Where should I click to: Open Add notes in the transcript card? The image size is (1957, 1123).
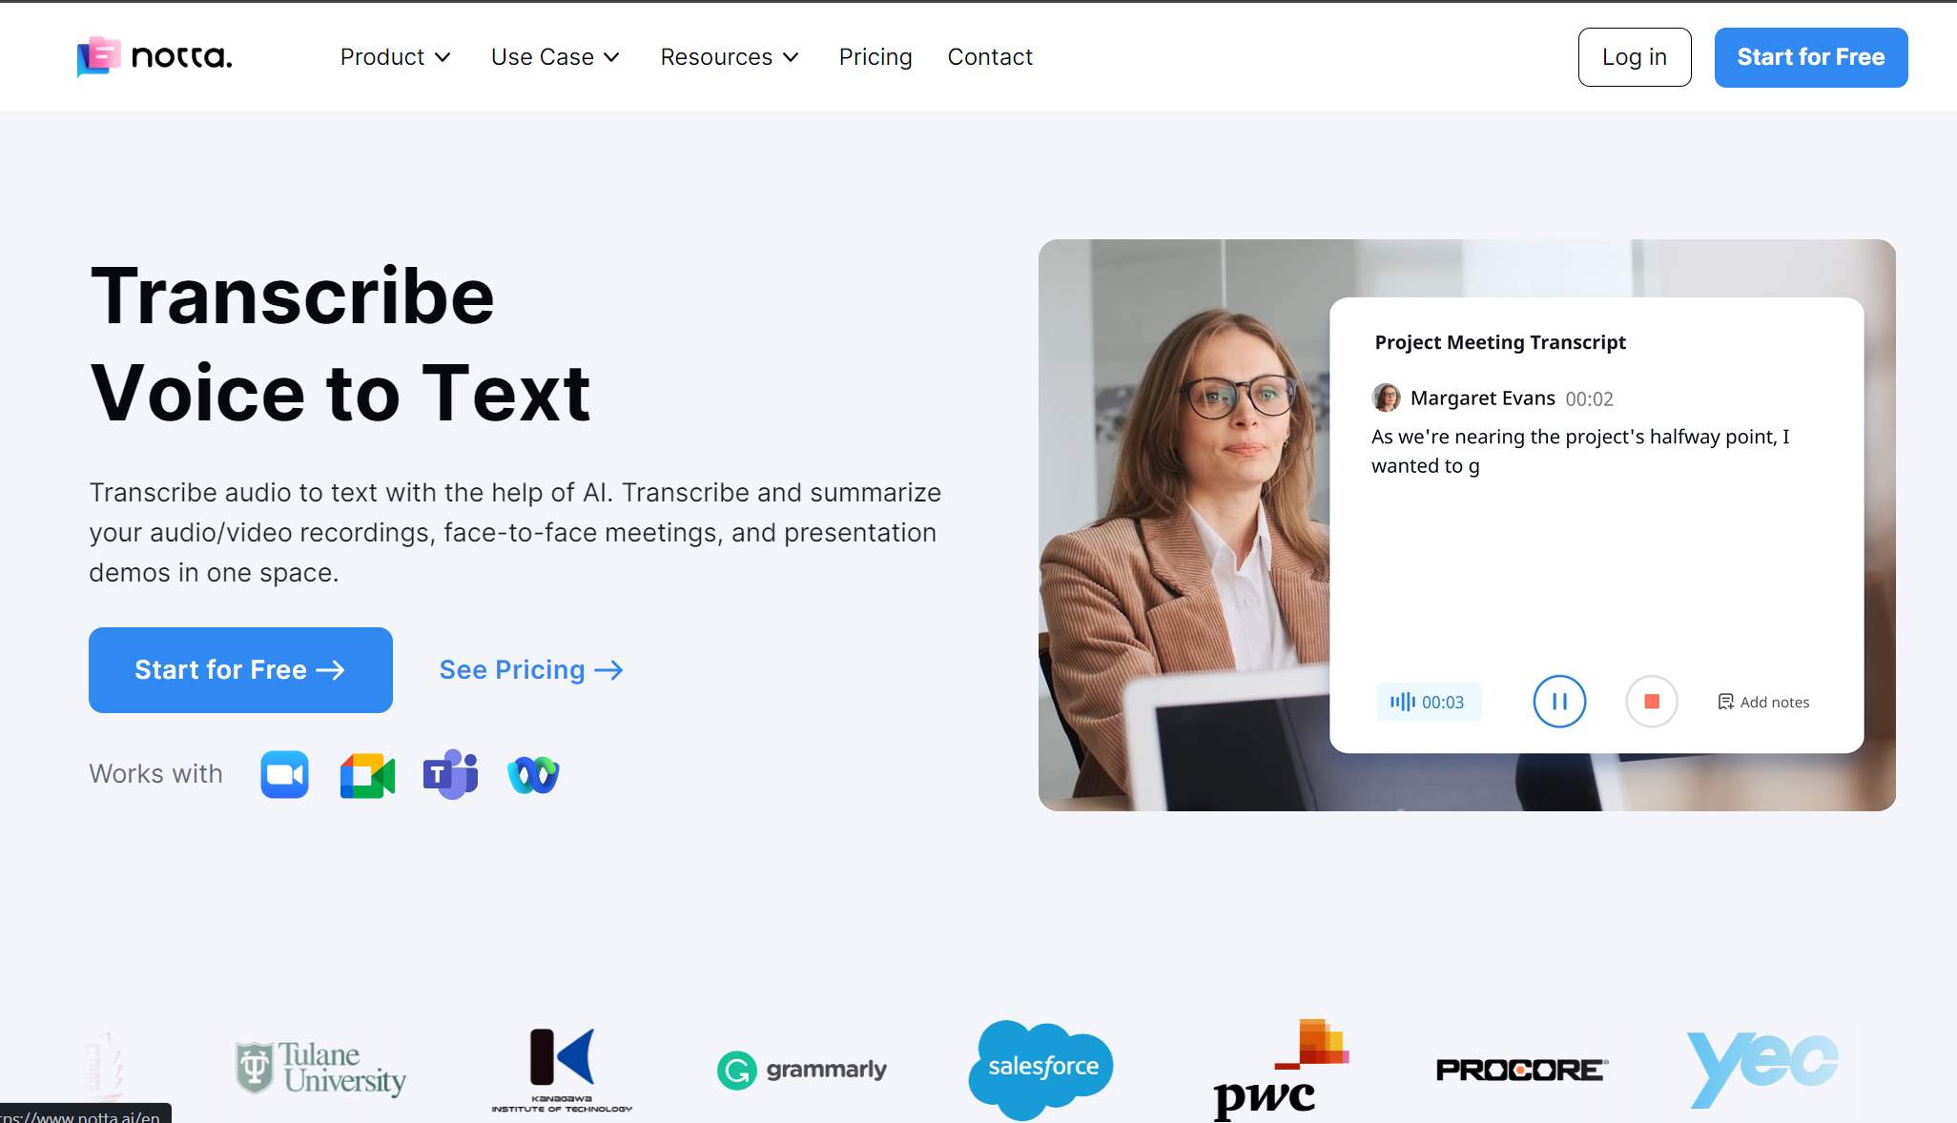click(x=1763, y=702)
